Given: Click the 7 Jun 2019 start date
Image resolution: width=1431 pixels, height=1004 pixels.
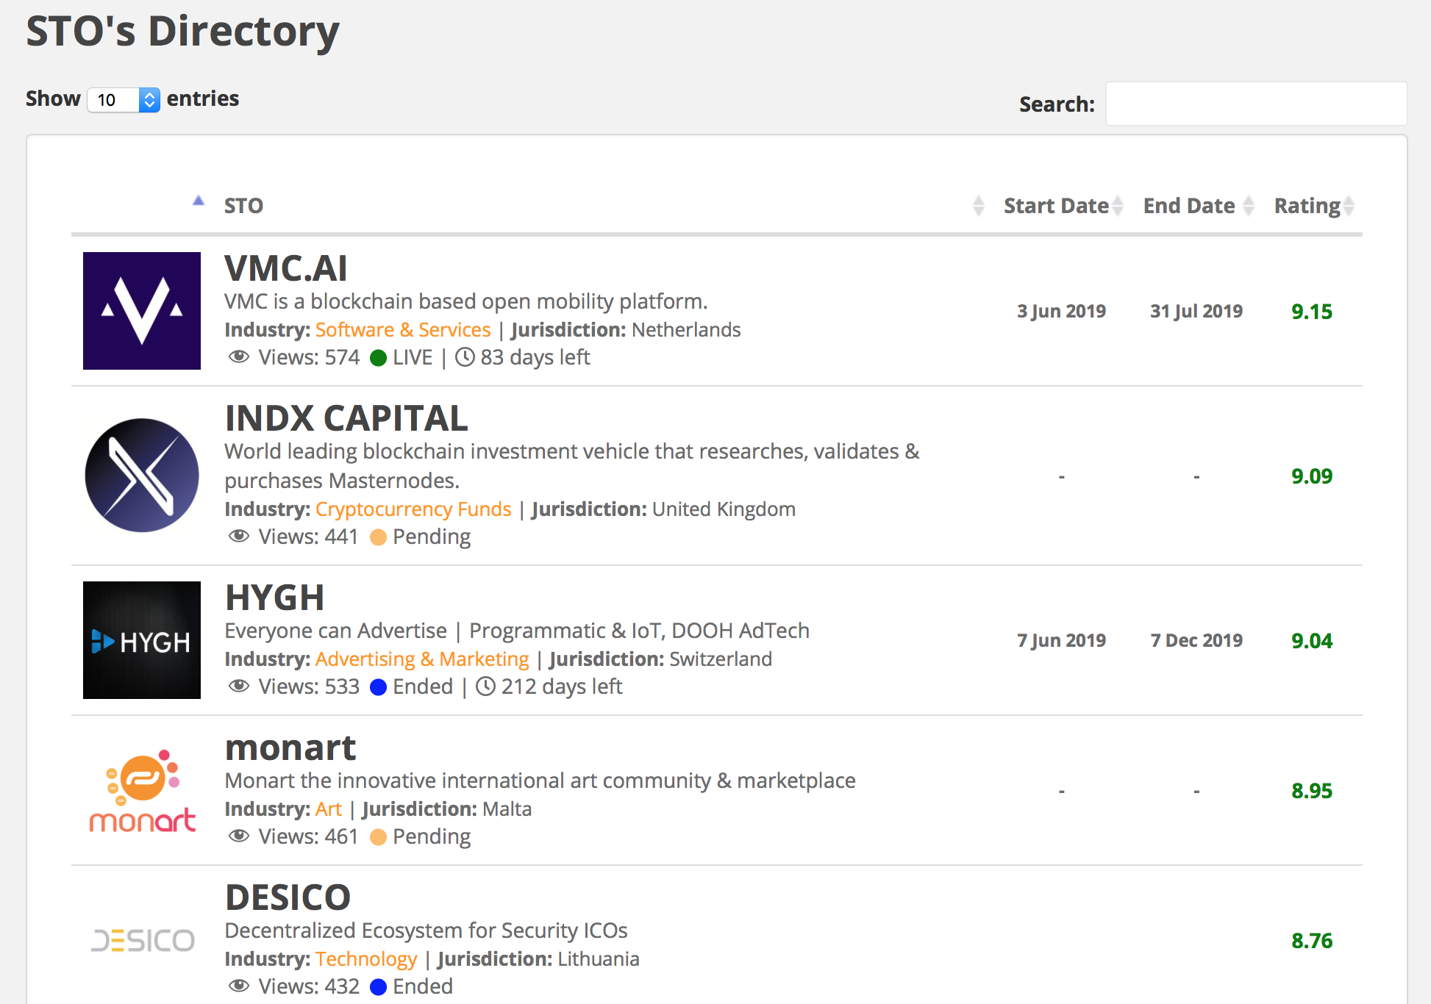Looking at the screenshot, I should click(x=1062, y=641).
